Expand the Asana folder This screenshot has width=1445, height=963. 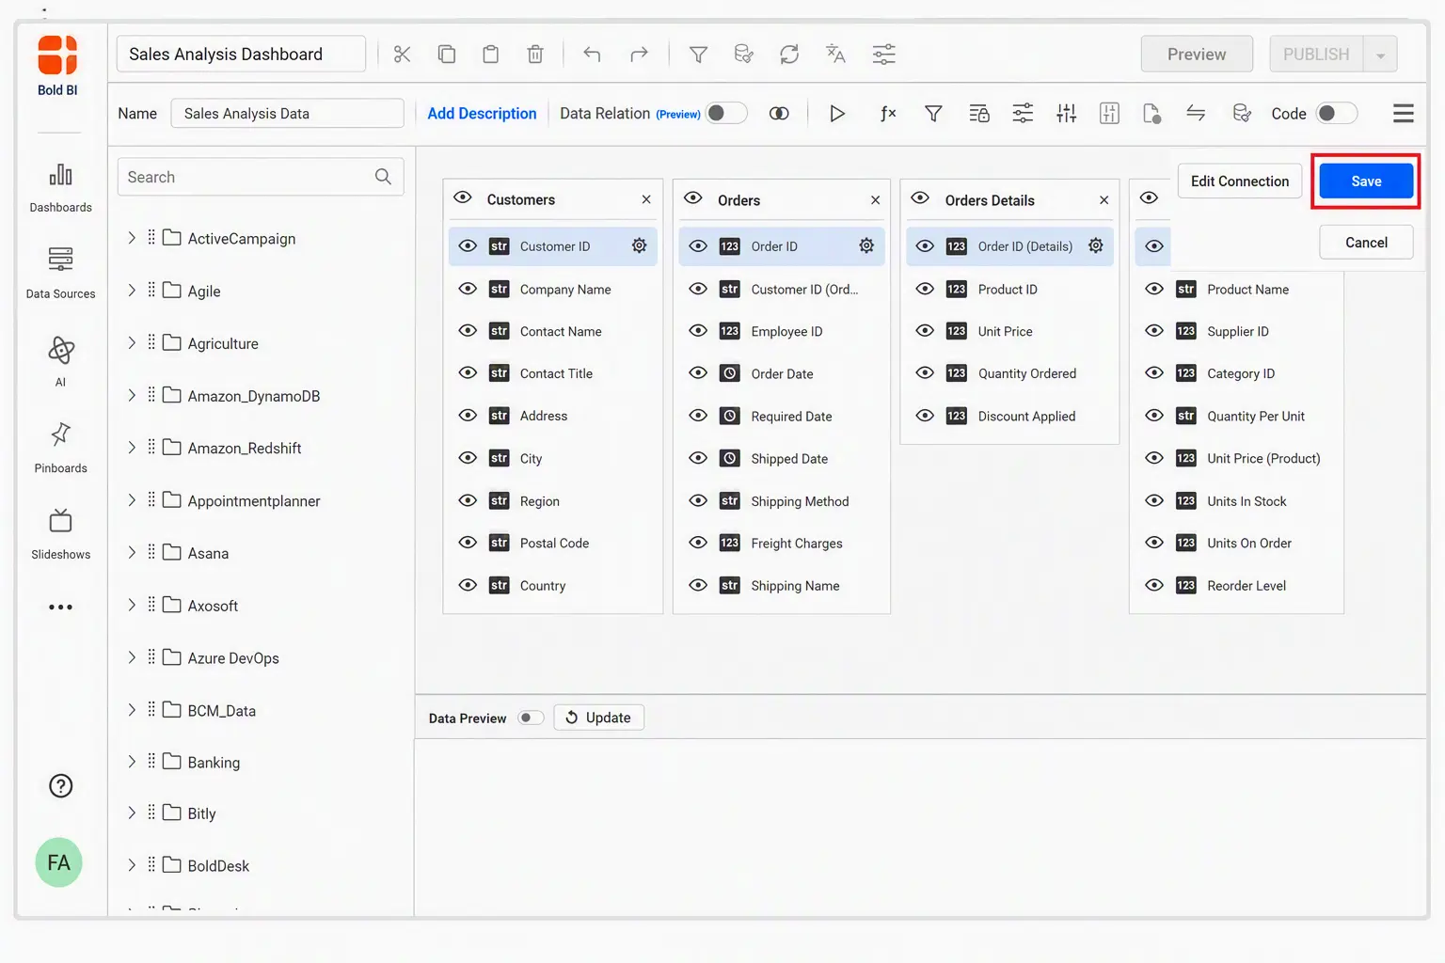tap(132, 553)
